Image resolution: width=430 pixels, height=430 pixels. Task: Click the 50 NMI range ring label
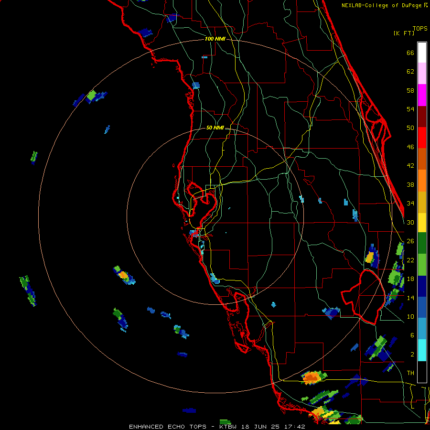[215, 128]
